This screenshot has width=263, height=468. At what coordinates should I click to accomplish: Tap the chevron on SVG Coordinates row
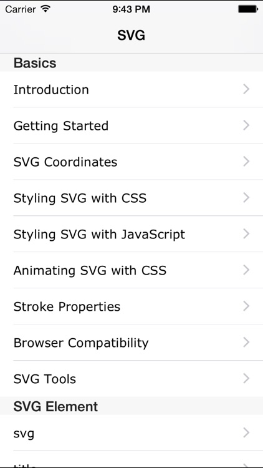pos(246,161)
